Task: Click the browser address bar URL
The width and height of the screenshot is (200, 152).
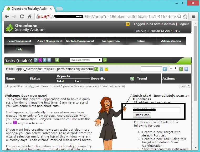Action: (109, 17)
